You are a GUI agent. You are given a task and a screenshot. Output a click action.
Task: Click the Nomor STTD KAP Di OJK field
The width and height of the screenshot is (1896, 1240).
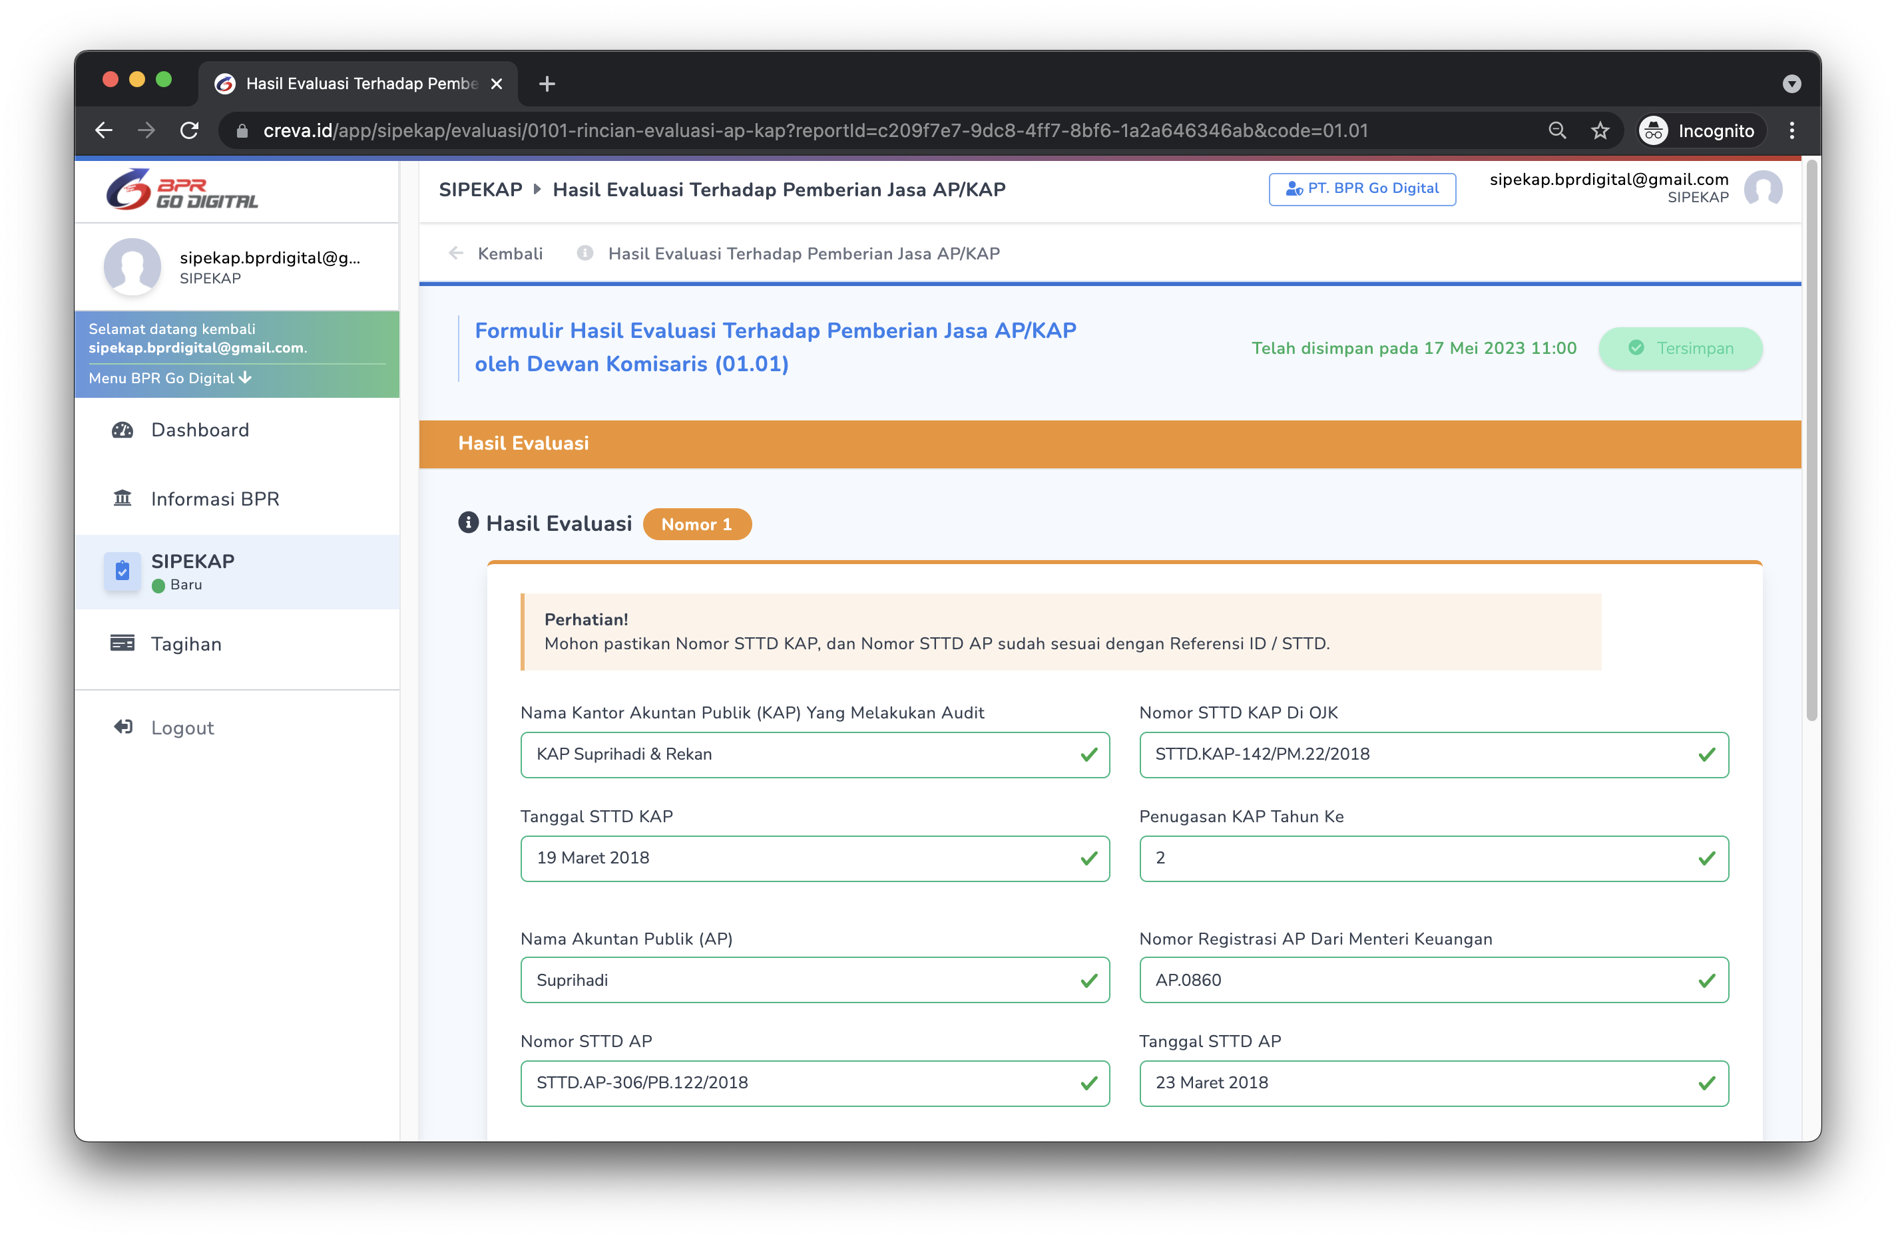pos(1433,754)
